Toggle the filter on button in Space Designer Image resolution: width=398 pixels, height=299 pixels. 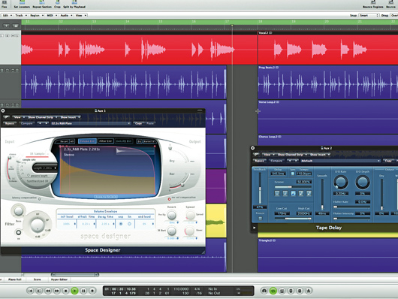click(x=18, y=232)
